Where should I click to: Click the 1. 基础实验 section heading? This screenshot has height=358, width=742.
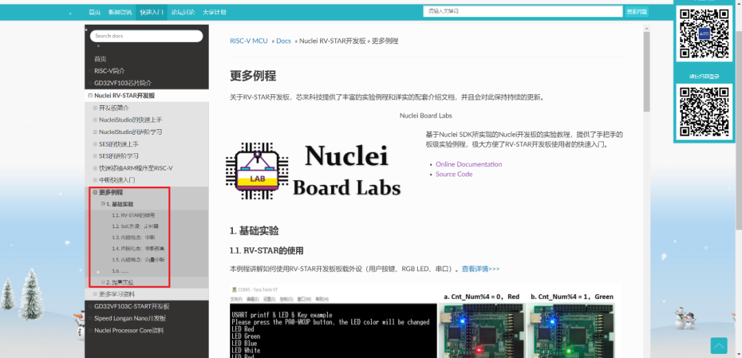[x=254, y=231]
